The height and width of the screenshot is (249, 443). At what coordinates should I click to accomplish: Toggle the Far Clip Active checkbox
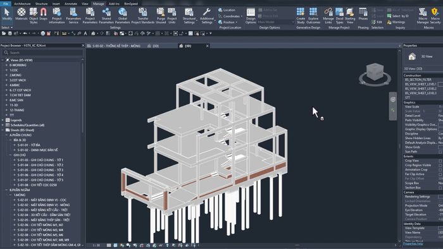[x=440, y=174]
